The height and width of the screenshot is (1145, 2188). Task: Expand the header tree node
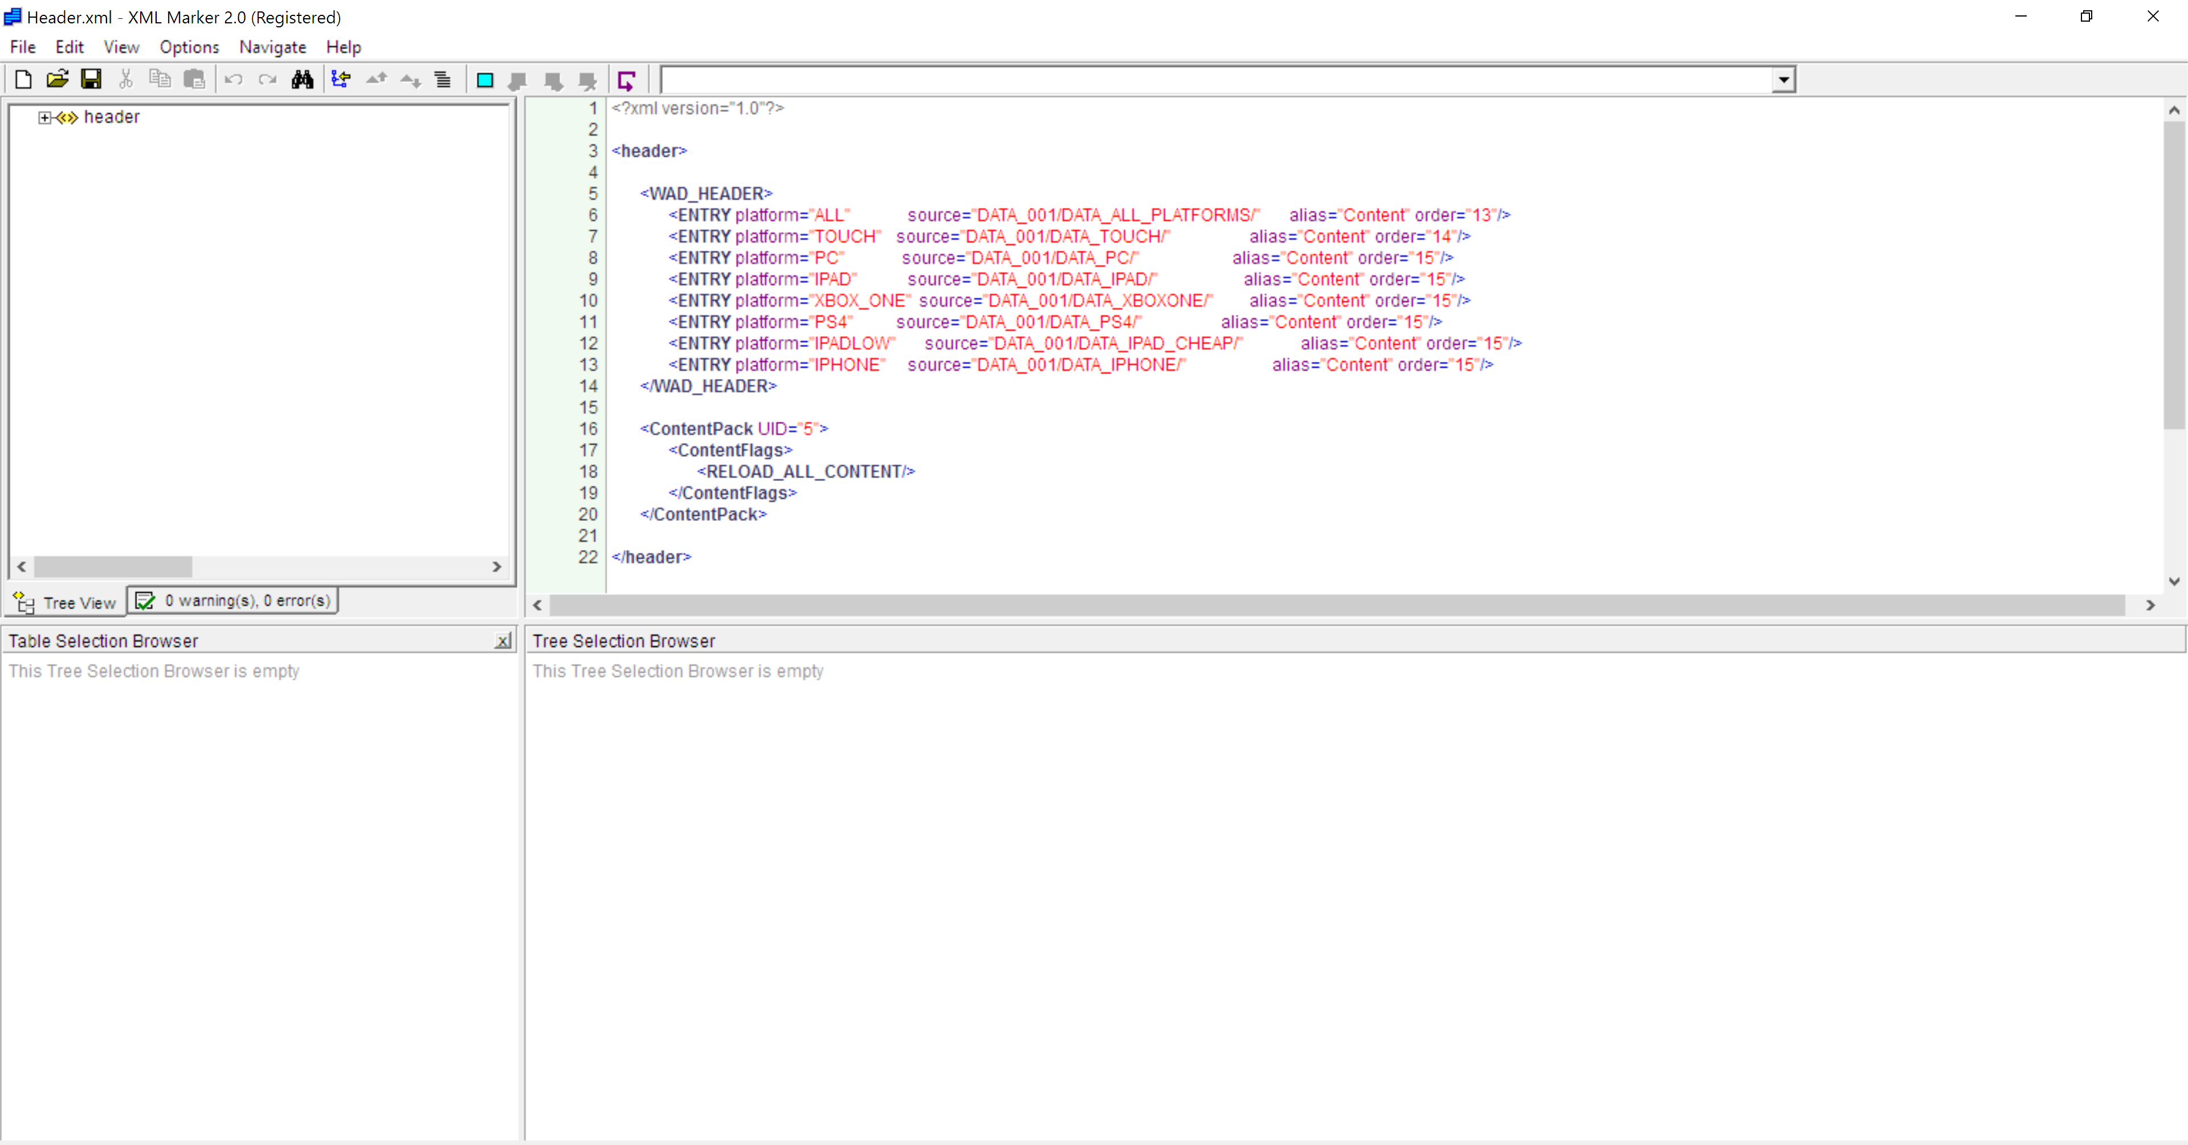45,117
